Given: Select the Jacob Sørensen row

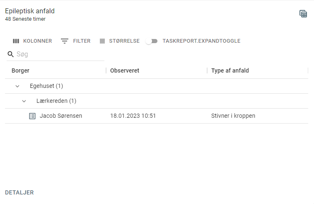Looking at the screenshot, I should (x=157, y=116).
